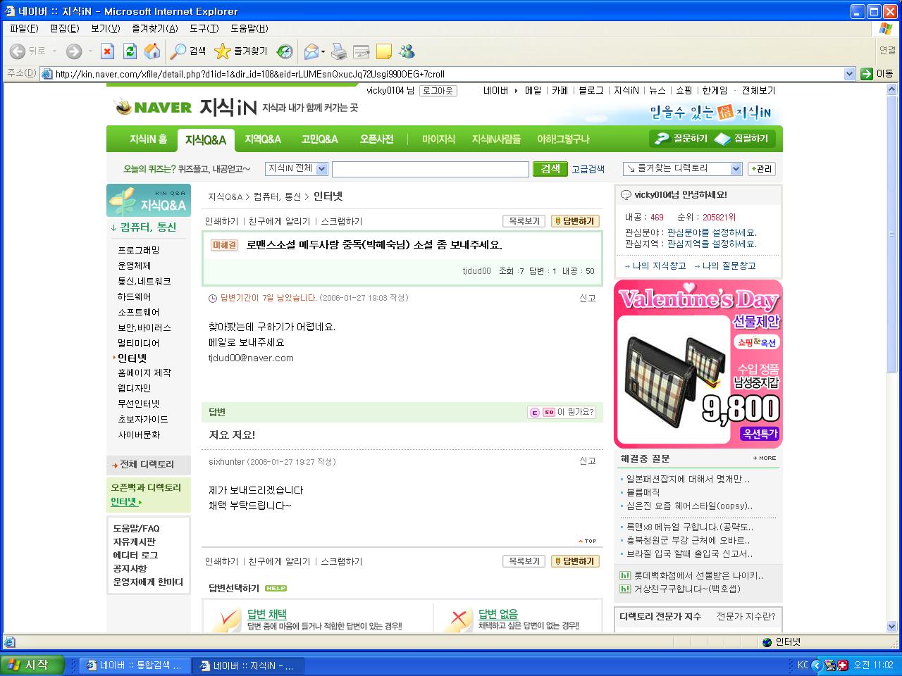Open the 도구(T) menu
902x676 pixels.
[x=204, y=28]
